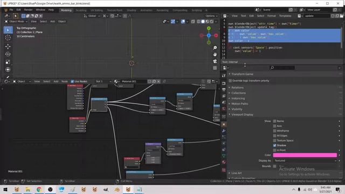Image resolution: width=345 pixels, height=194 pixels.
Task: Enable the In Front checkbox
Action: (x=274, y=150)
